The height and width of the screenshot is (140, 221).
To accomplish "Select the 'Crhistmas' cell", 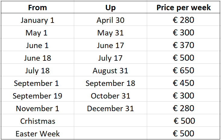I will [37, 120].
